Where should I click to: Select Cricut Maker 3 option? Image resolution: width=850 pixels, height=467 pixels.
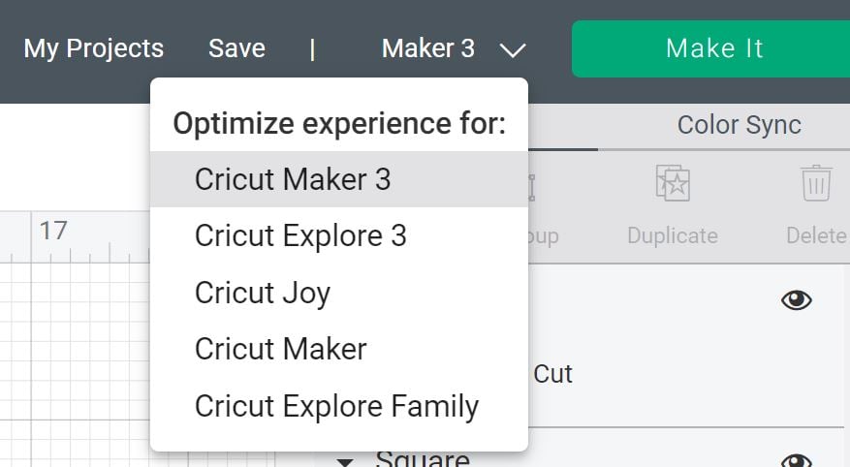(339, 179)
